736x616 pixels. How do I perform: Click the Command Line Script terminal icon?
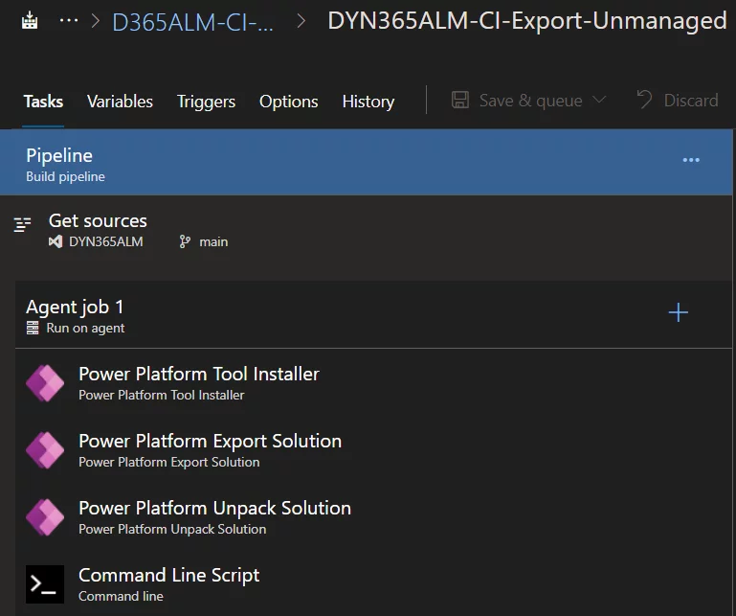[45, 584]
